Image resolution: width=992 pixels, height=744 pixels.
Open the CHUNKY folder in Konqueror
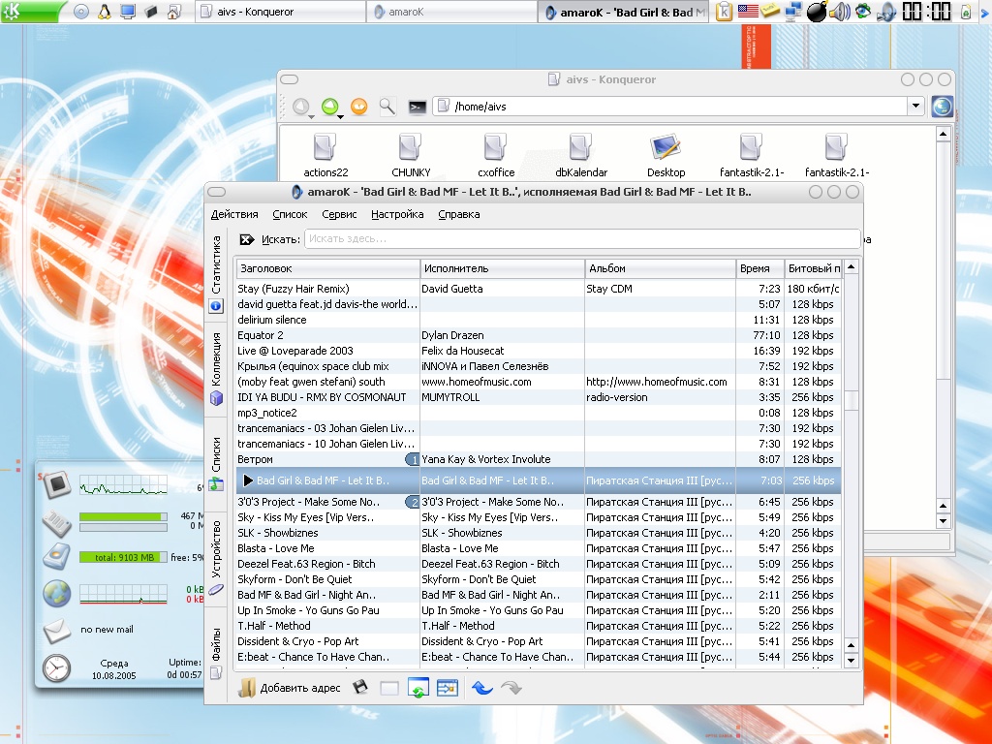411,155
